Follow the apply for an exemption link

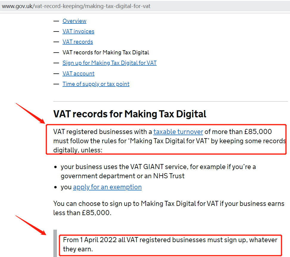[x=107, y=187]
